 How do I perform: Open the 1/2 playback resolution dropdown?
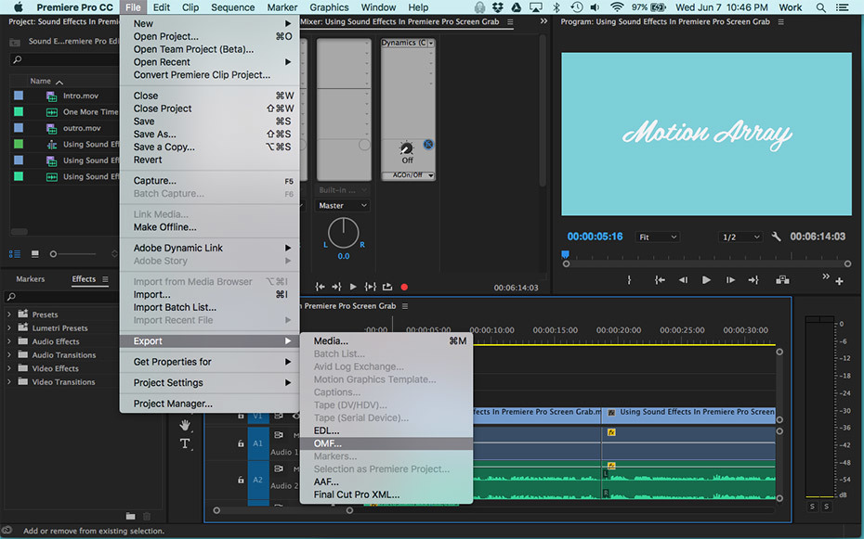tap(740, 237)
